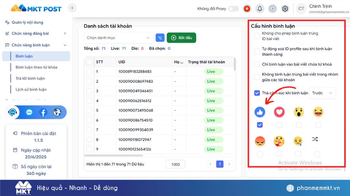The image size is (350, 196).
Task: Click the random shuffle reaction icon
Action: pyautogui.click(x=315, y=139)
